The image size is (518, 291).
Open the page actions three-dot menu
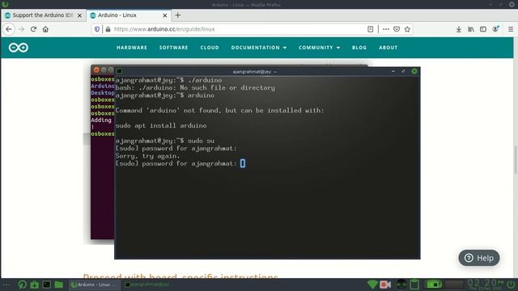coord(386,29)
